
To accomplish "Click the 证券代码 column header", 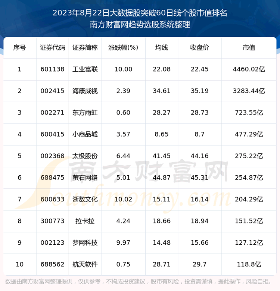I will coord(52,48).
